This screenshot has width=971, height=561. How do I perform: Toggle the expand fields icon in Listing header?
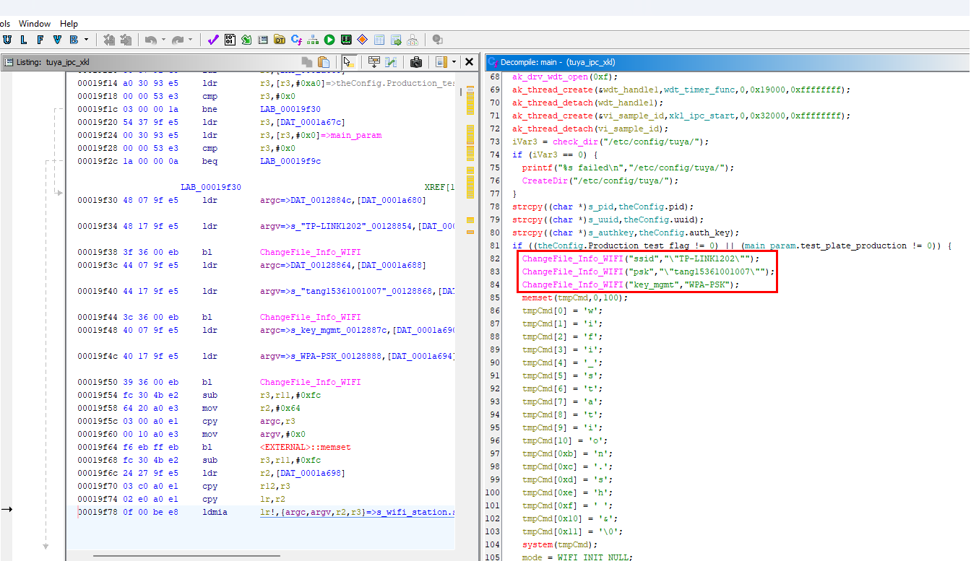[x=374, y=62]
